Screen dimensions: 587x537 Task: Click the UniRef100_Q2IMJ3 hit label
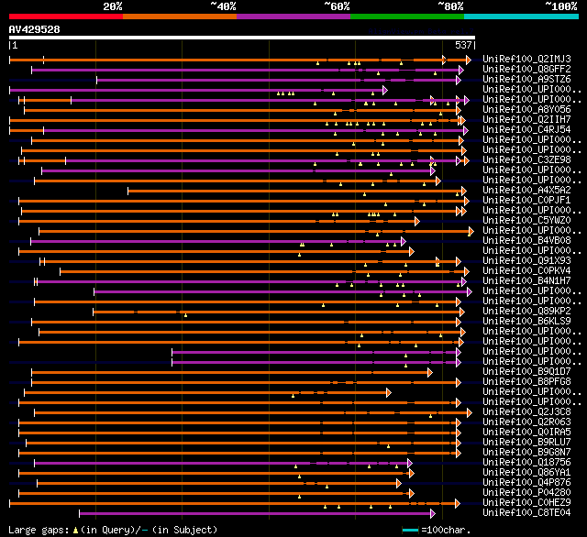[x=526, y=59]
